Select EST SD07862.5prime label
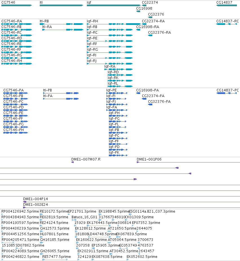The height and width of the screenshot is (261, 240). (x=30, y=245)
